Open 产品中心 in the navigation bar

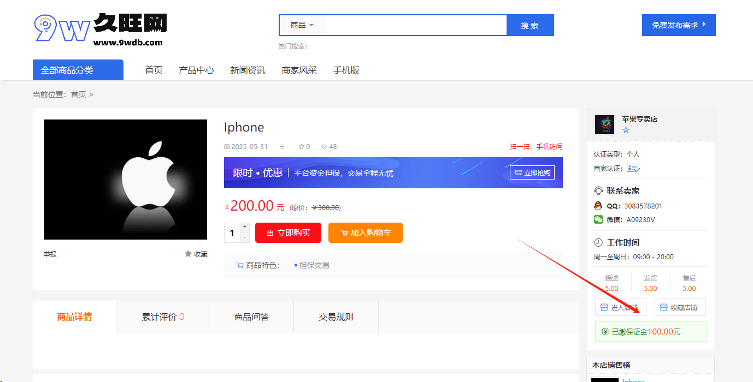[196, 70]
